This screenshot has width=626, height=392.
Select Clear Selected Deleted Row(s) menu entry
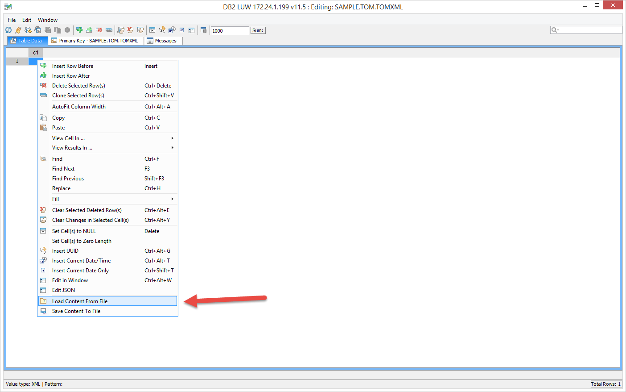[108, 210]
